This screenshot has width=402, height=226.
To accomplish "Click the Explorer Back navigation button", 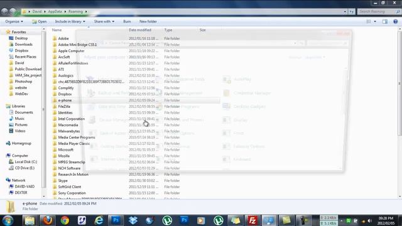I will tap(4, 11).
